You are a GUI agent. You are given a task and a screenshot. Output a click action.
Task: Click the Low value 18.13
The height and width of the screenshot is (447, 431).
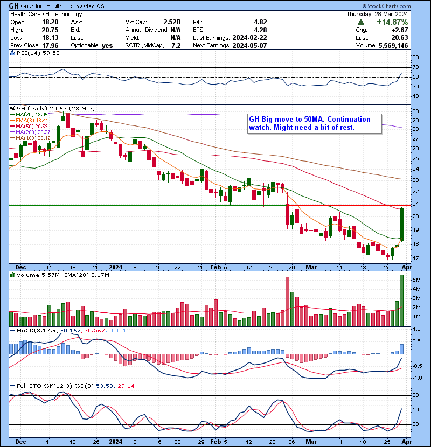(50, 38)
